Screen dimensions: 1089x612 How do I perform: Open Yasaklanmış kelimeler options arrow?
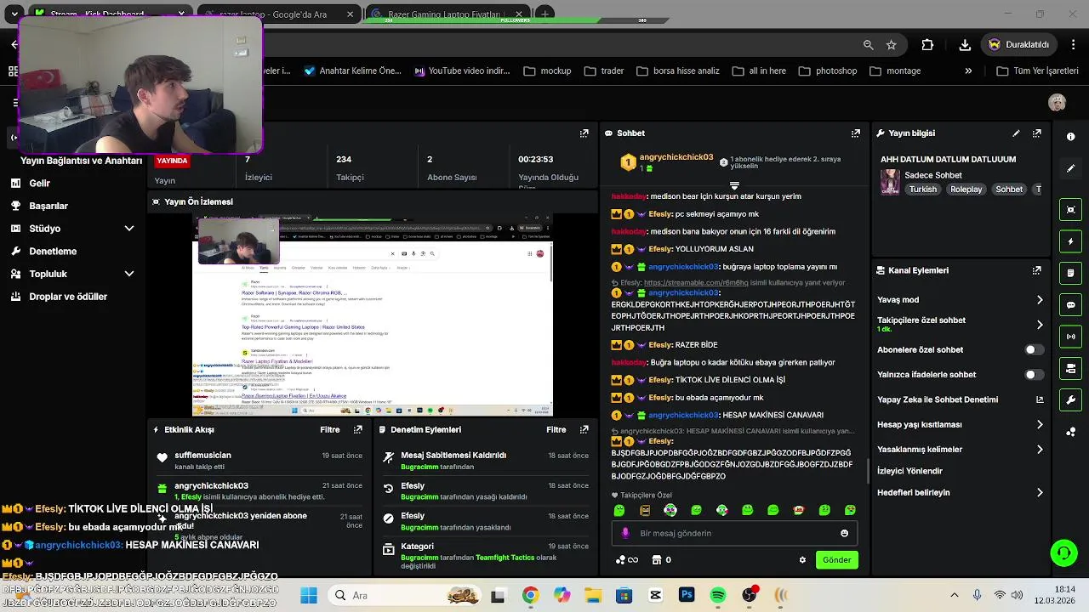pos(1040,450)
